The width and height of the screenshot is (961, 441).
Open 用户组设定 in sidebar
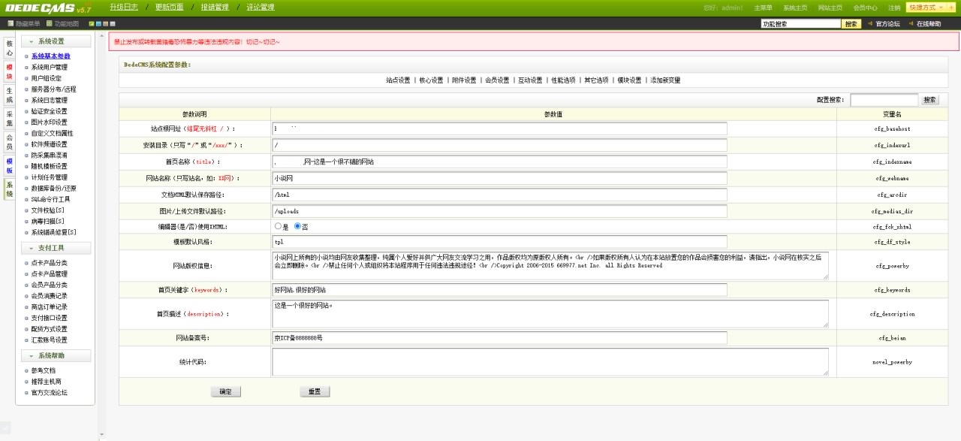pyautogui.click(x=47, y=78)
